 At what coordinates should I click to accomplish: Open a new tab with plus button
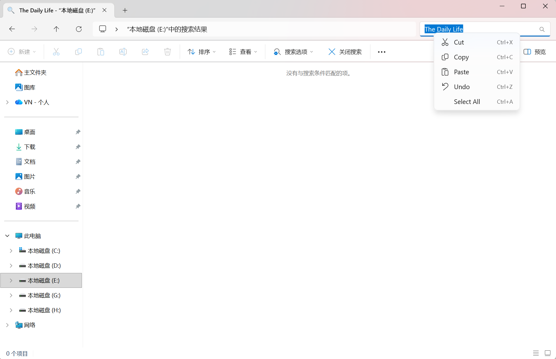(125, 10)
